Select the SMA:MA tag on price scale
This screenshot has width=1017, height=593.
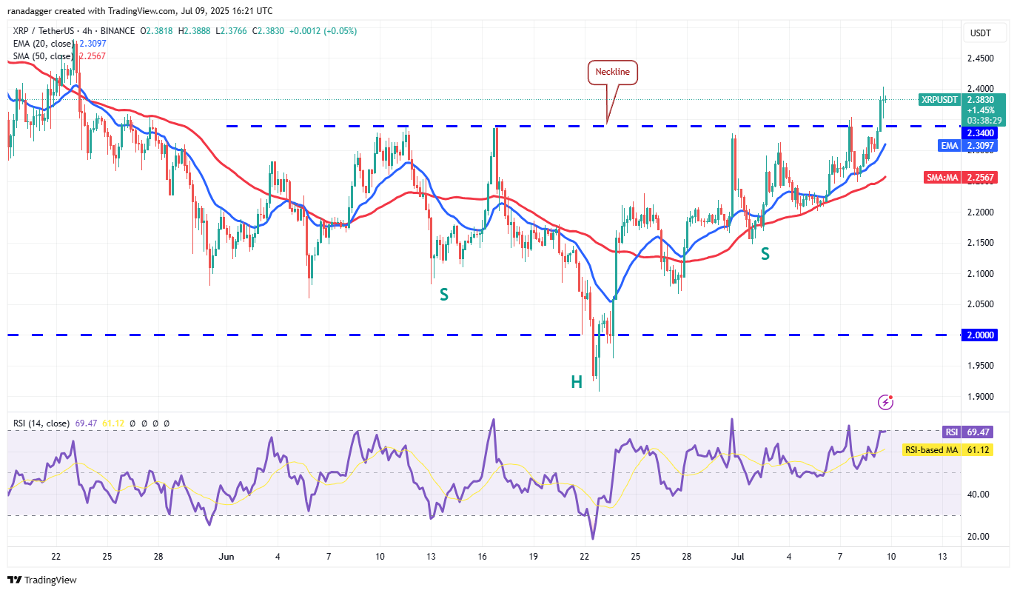coord(942,178)
